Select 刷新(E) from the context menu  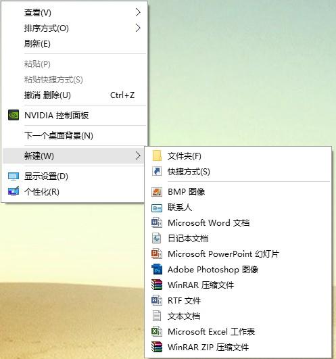pyautogui.click(x=74, y=43)
